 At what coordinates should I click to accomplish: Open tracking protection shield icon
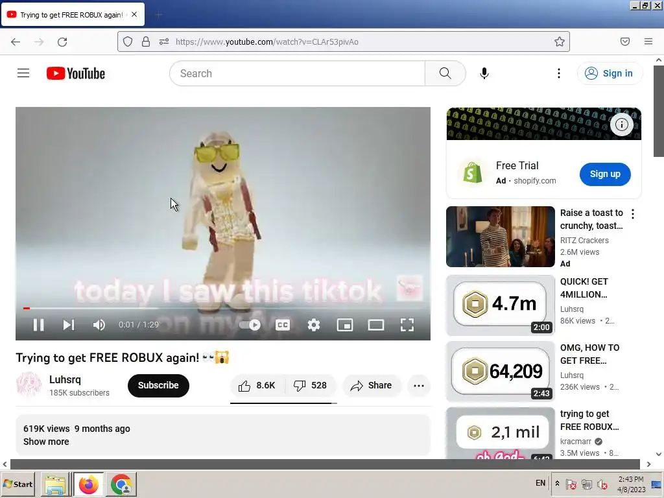point(128,41)
